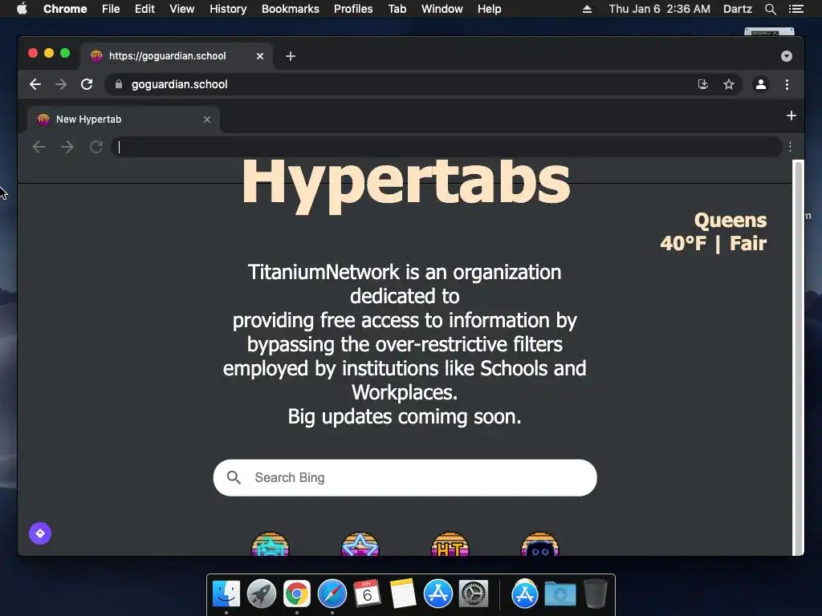
Task: Open the Control Center list icon
Action: coord(796,9)
